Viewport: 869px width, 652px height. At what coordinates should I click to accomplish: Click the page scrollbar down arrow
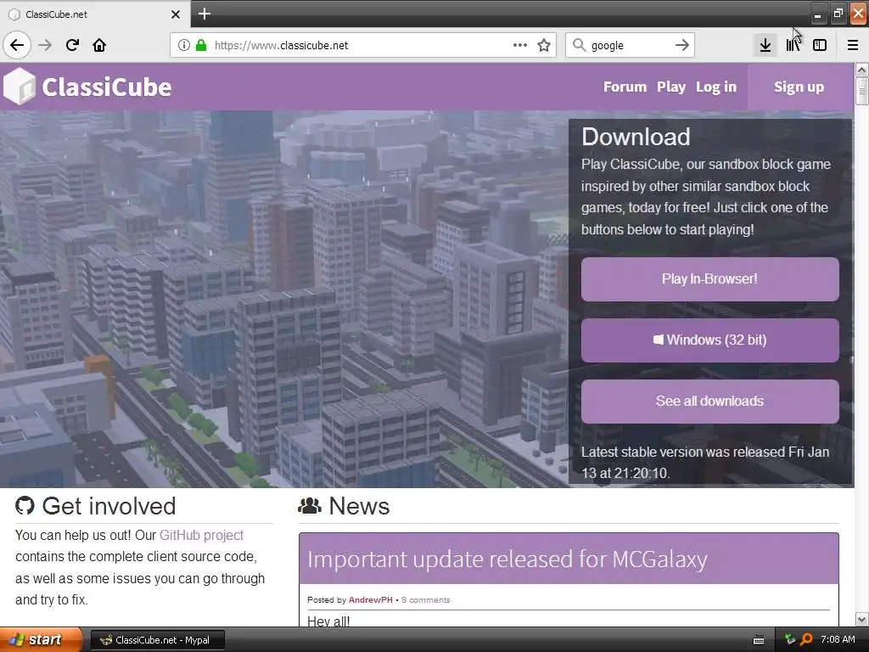861,619
